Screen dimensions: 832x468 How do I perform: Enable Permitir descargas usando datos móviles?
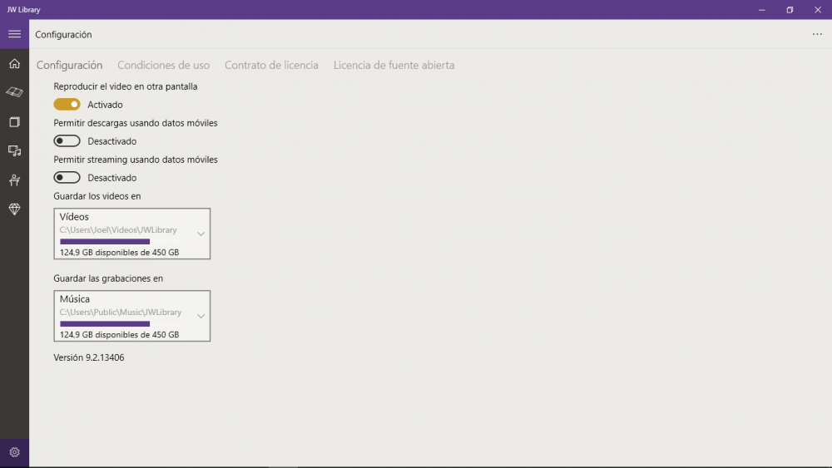[x=67, y=141]
